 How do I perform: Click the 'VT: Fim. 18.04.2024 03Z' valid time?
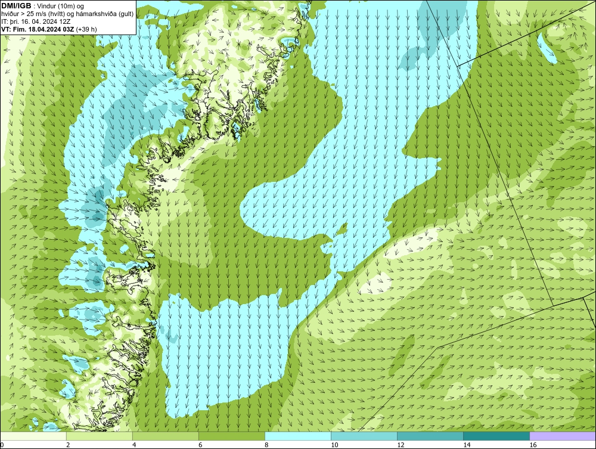pyautogui.click(x=38, y=29)
